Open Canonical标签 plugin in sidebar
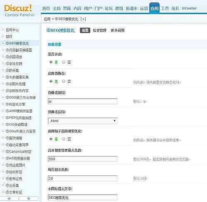Image resolution: width=207 pixels, height=202 pixels. pyautogui.click(x=19, y=151)
